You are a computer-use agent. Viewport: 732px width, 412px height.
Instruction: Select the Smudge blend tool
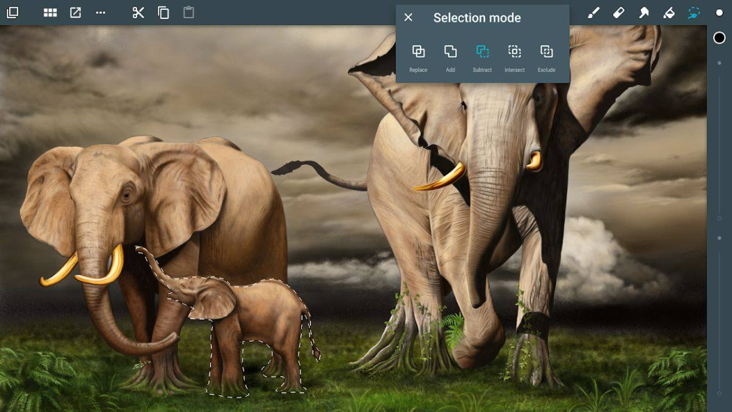(644, 13)
